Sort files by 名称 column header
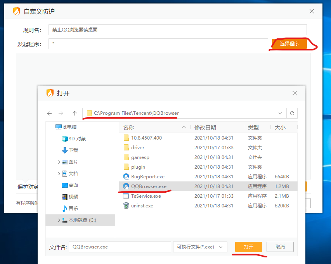Image resolution: width=331 pixels, height=264 pixels. point(128,128)
